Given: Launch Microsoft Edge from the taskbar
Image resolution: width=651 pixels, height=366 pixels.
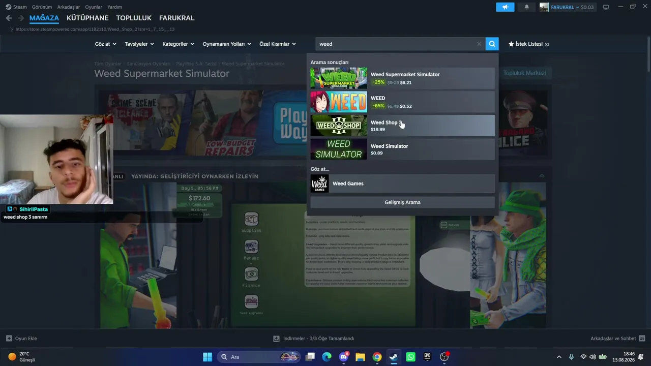Looking at the screenshot, I should point(327,357).
